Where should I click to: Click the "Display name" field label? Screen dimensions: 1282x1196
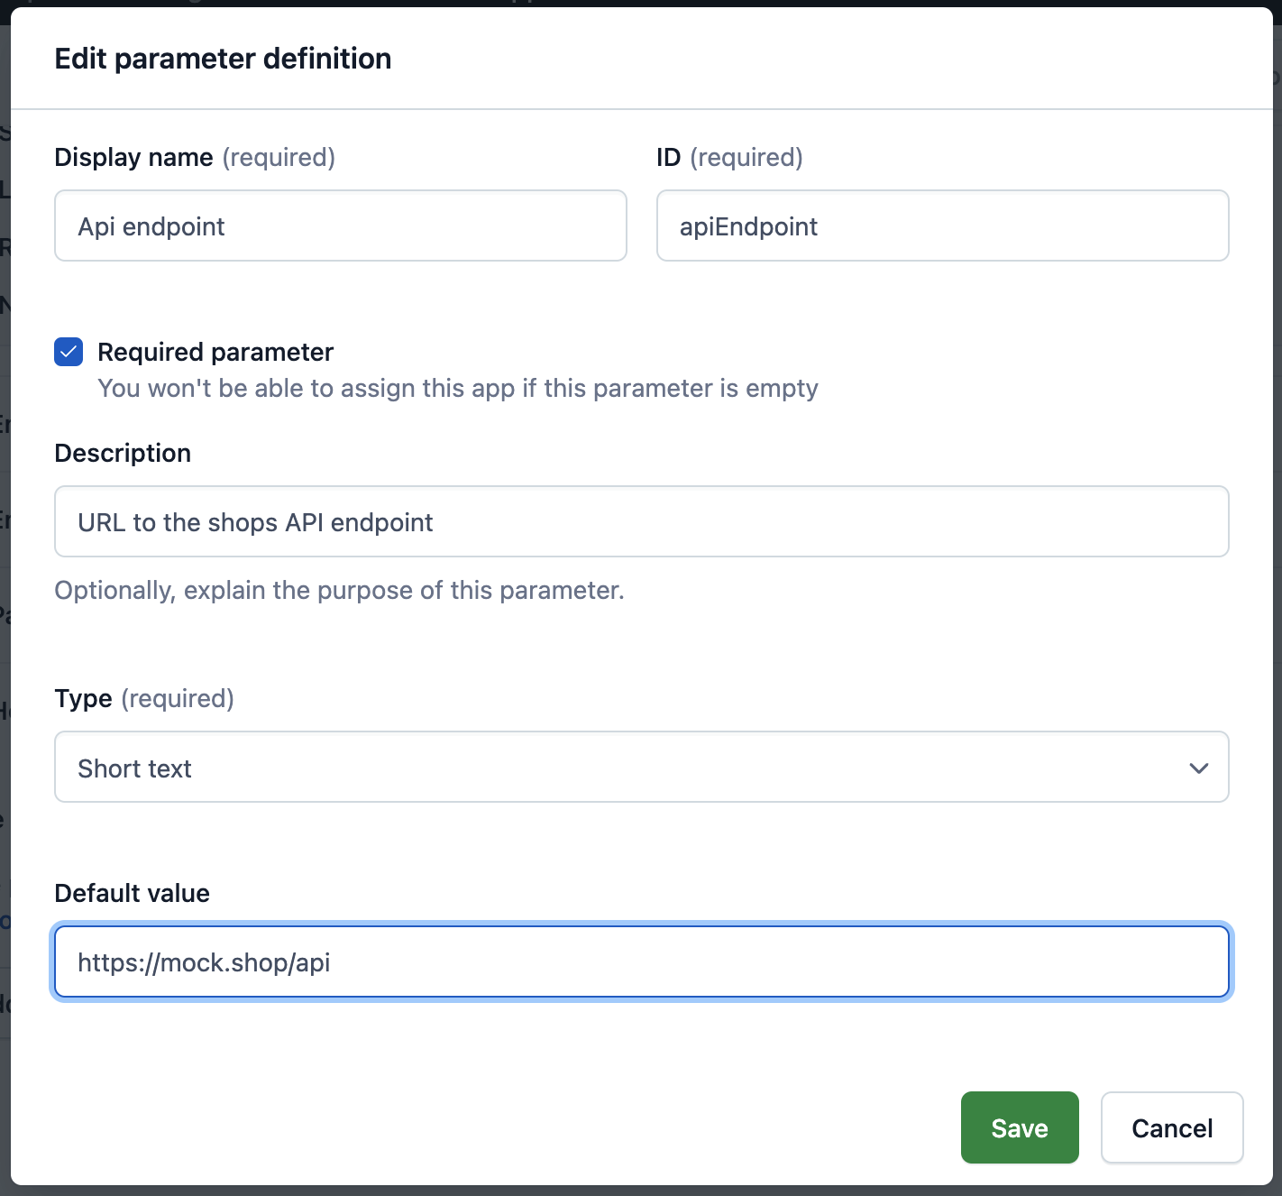(133, 158)
